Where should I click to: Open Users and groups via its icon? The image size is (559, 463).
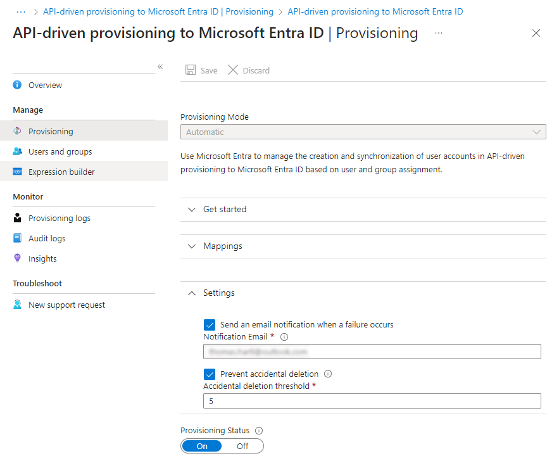(16, 151)
